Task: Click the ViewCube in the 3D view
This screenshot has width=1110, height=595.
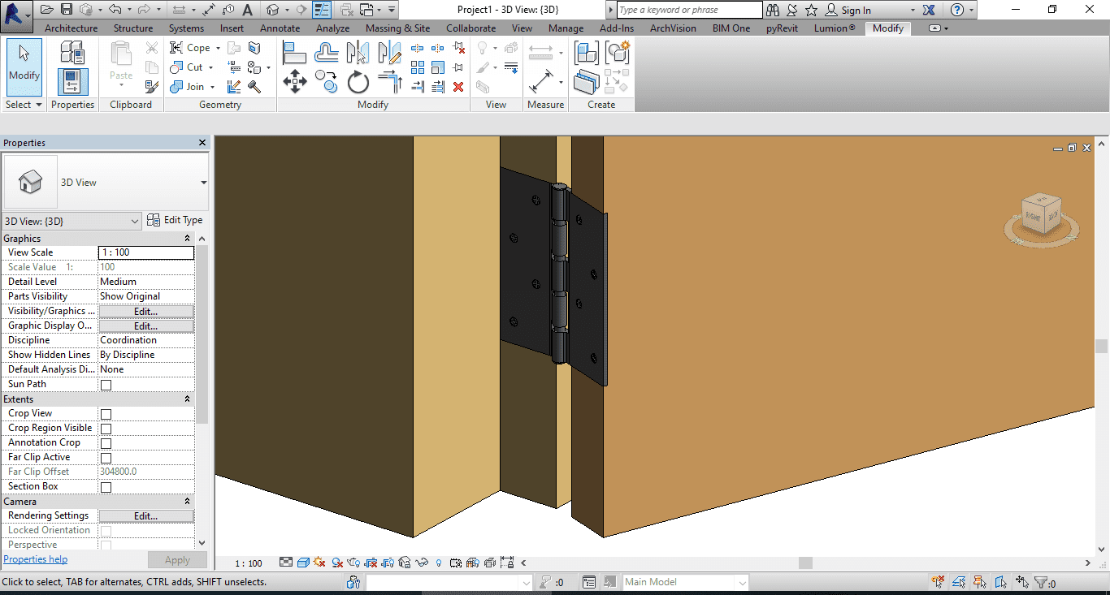Action: [1040, 213]
